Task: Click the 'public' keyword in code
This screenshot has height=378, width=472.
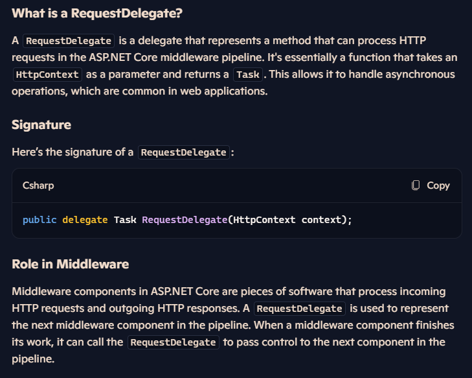Action: [x=39, y=220]
